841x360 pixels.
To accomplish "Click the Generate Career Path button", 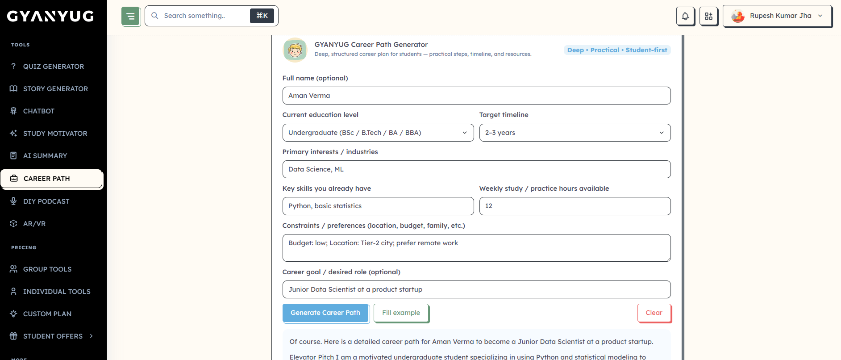I will pos(325,313).
